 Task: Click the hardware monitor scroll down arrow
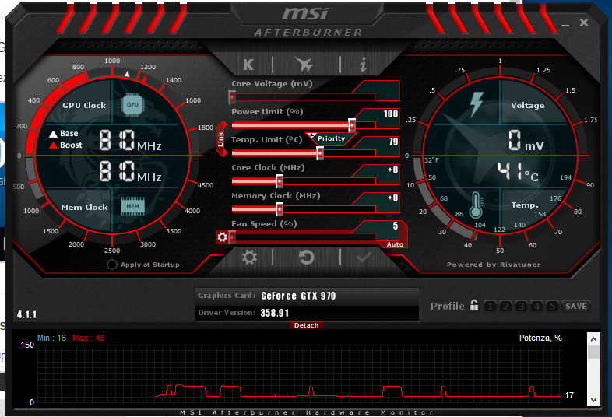[593, 399]
